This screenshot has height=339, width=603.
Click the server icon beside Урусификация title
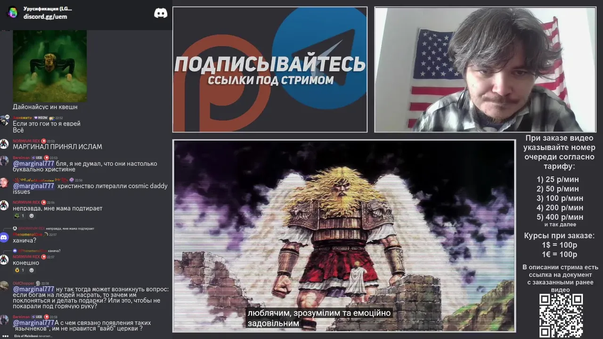point(13,13)
